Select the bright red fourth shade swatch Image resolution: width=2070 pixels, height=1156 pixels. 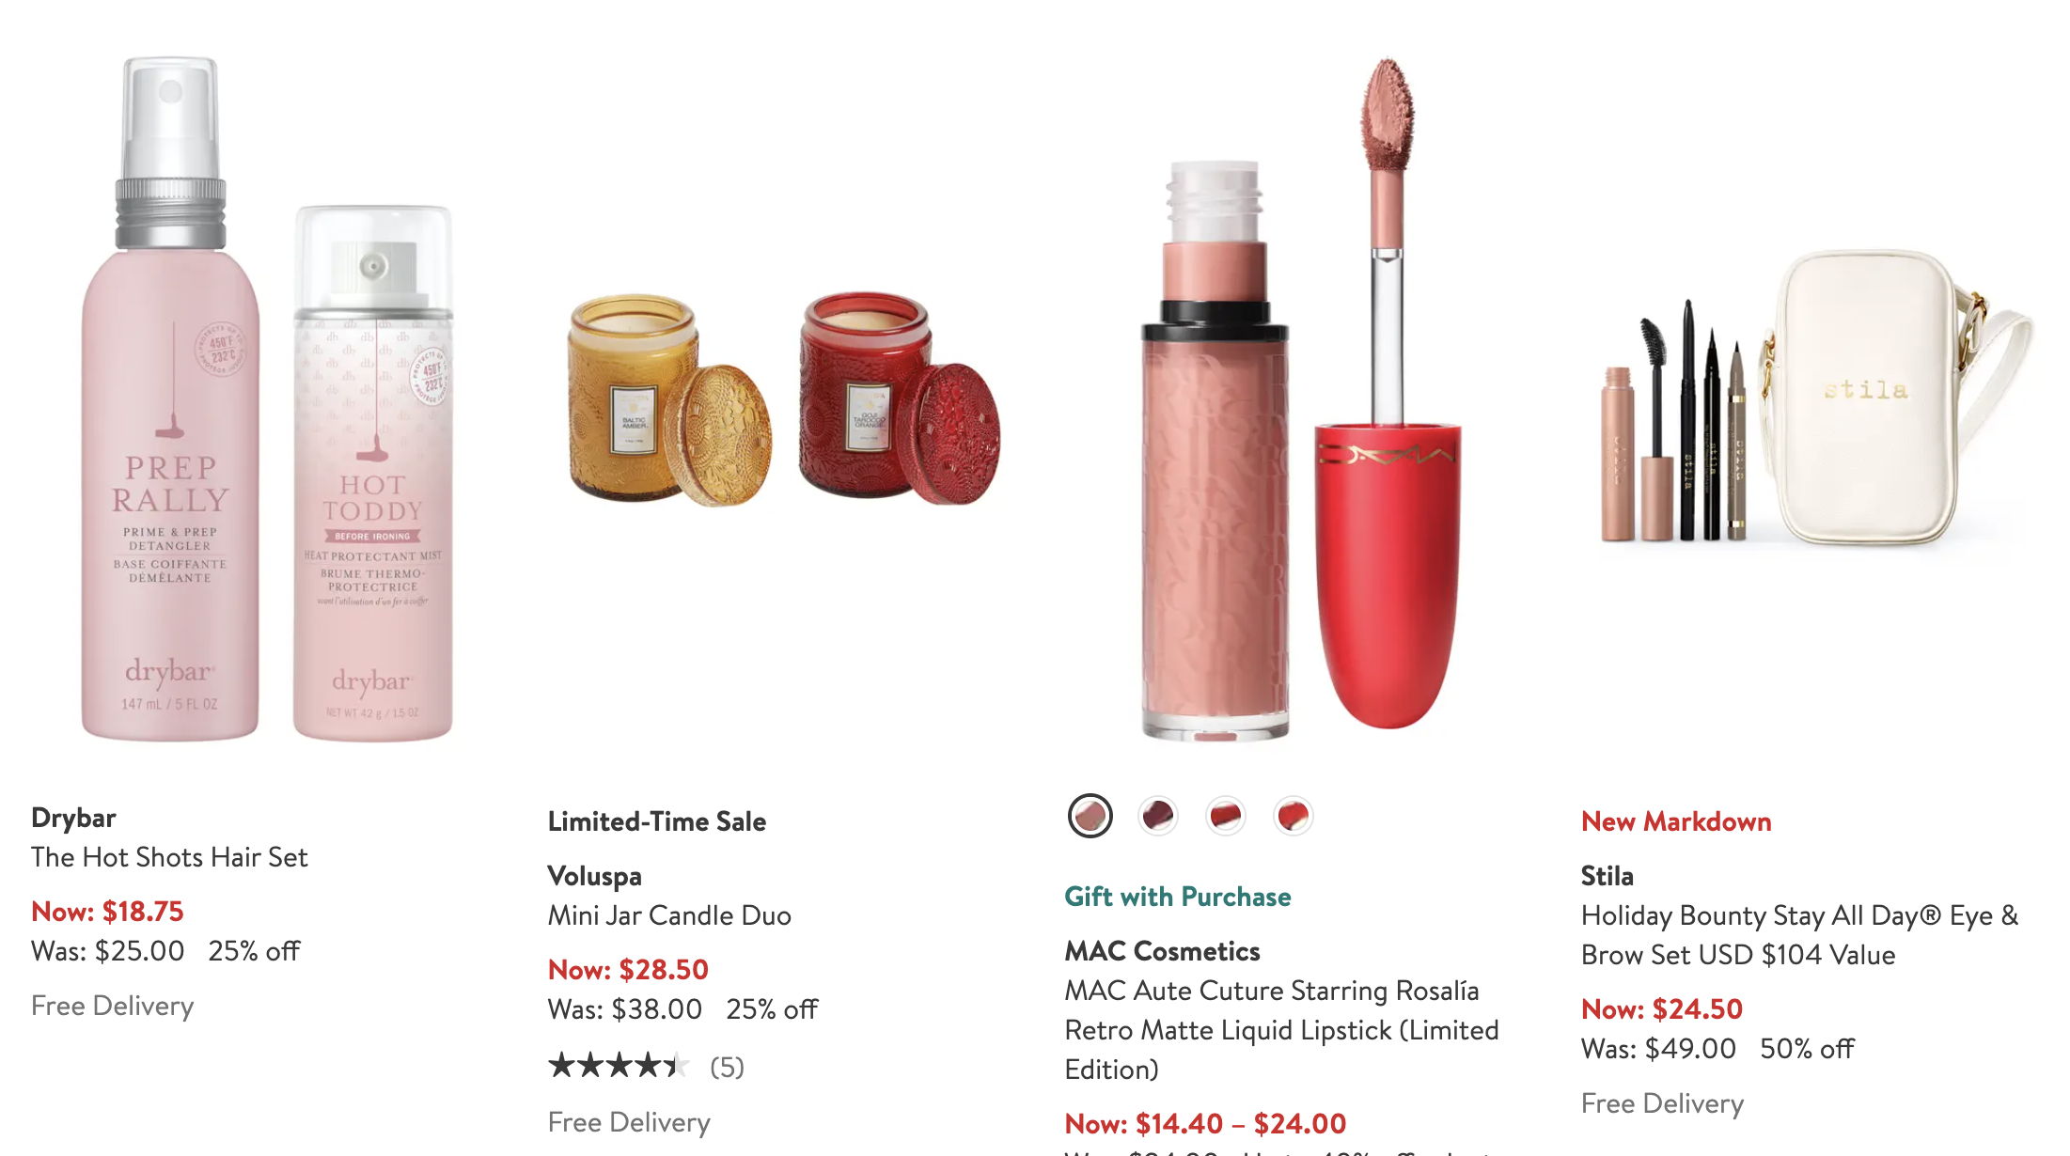(x=1293, y=816)
